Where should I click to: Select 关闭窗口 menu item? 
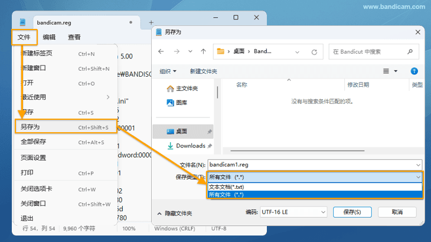click(x=66, y=204)
